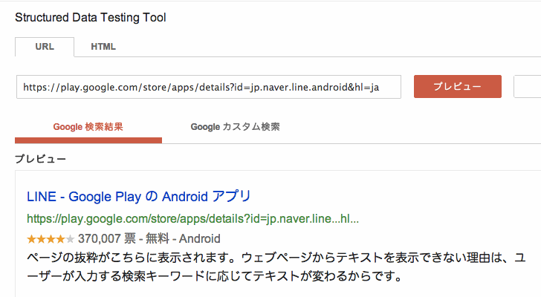Image resolution: width=541 pixels, height=297 pixels.
Task: Click the green play.google.com result URL
Action: [x=193, y=219]
